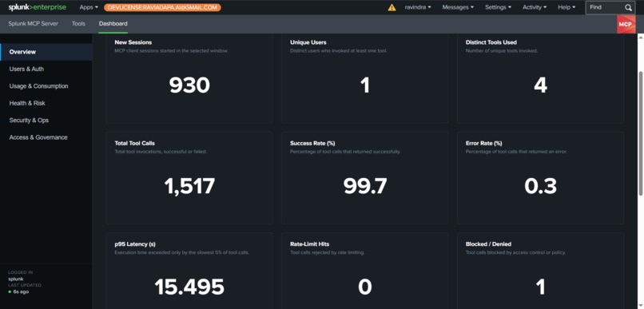The width and height of the screenshot is (644, 309).
Task: Click the Distinct Tools Used title
Action: click(x=491, y=42)
